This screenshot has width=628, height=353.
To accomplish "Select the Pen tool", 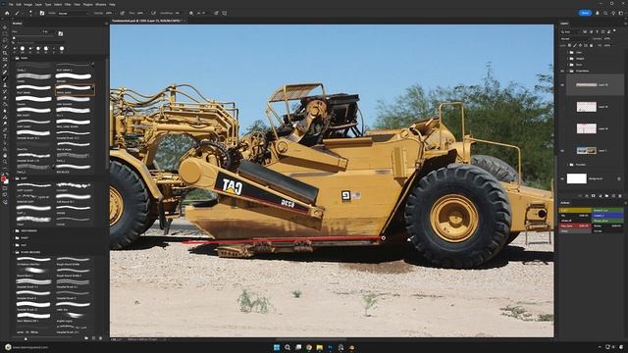I will coord(5,129).
